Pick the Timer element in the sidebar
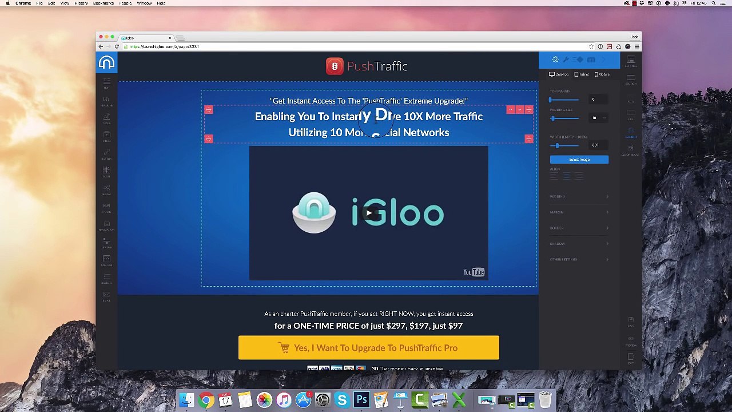 (x=107, y=208)
